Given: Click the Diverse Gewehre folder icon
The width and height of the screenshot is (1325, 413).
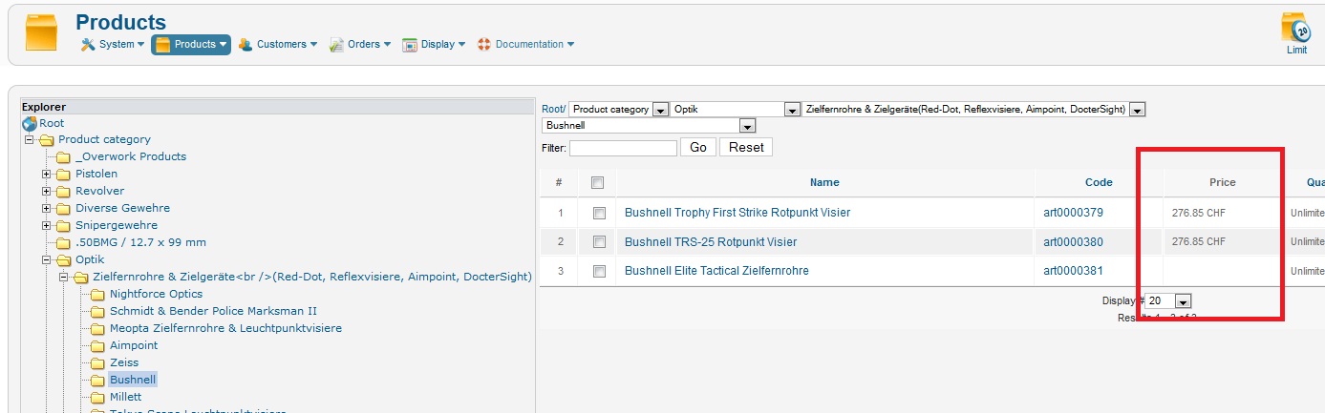Looking at the screenshot, I should point(64,208).
